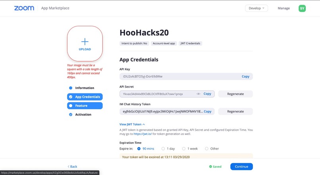Image resolution: width=320 pixels, height=175 pixels.
Task: Regenerate the IM Chat History Token
Action: (235, 112)
